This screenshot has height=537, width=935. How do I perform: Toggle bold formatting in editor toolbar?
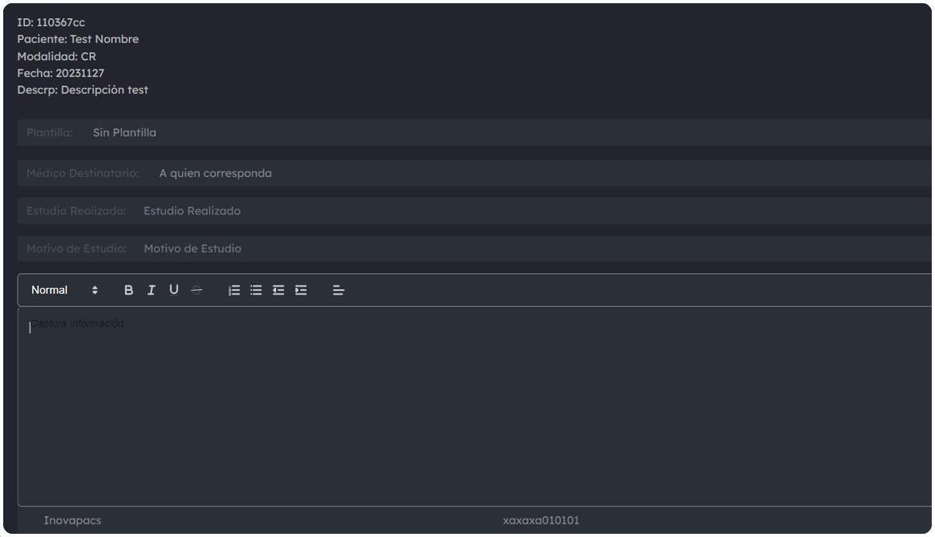pos(128,290)
